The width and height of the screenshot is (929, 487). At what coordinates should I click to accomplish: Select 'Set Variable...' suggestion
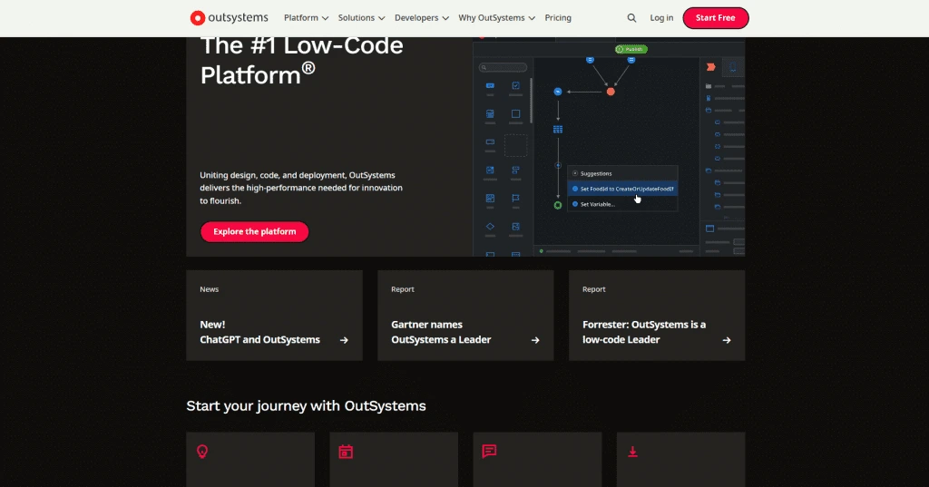click(622, 204)
